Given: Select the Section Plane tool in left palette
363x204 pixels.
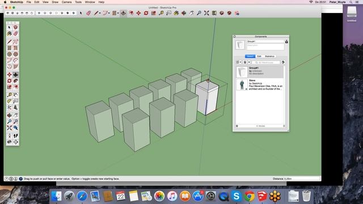Looking at the screenshot, I should (15, 142).
